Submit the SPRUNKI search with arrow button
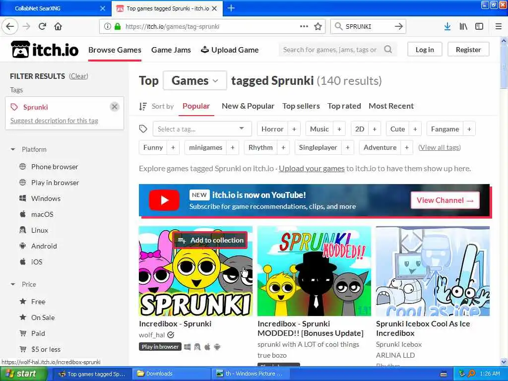This screenshot has height=381, width=508. (398, 27)
